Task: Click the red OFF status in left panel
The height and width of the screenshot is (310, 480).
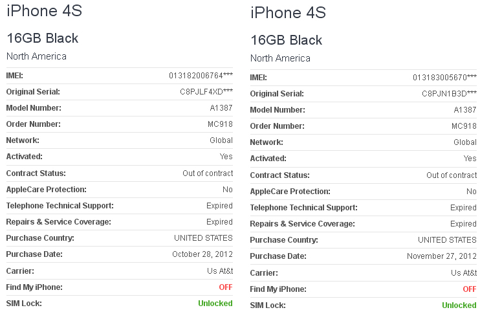Action: [x=226, y=287]
